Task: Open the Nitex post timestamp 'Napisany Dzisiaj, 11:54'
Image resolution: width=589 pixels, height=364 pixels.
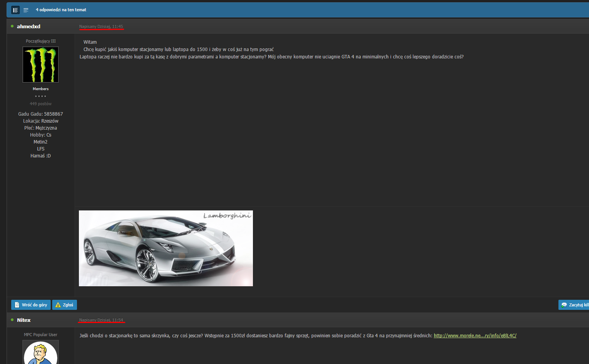Action: click(x=101, y=320)
